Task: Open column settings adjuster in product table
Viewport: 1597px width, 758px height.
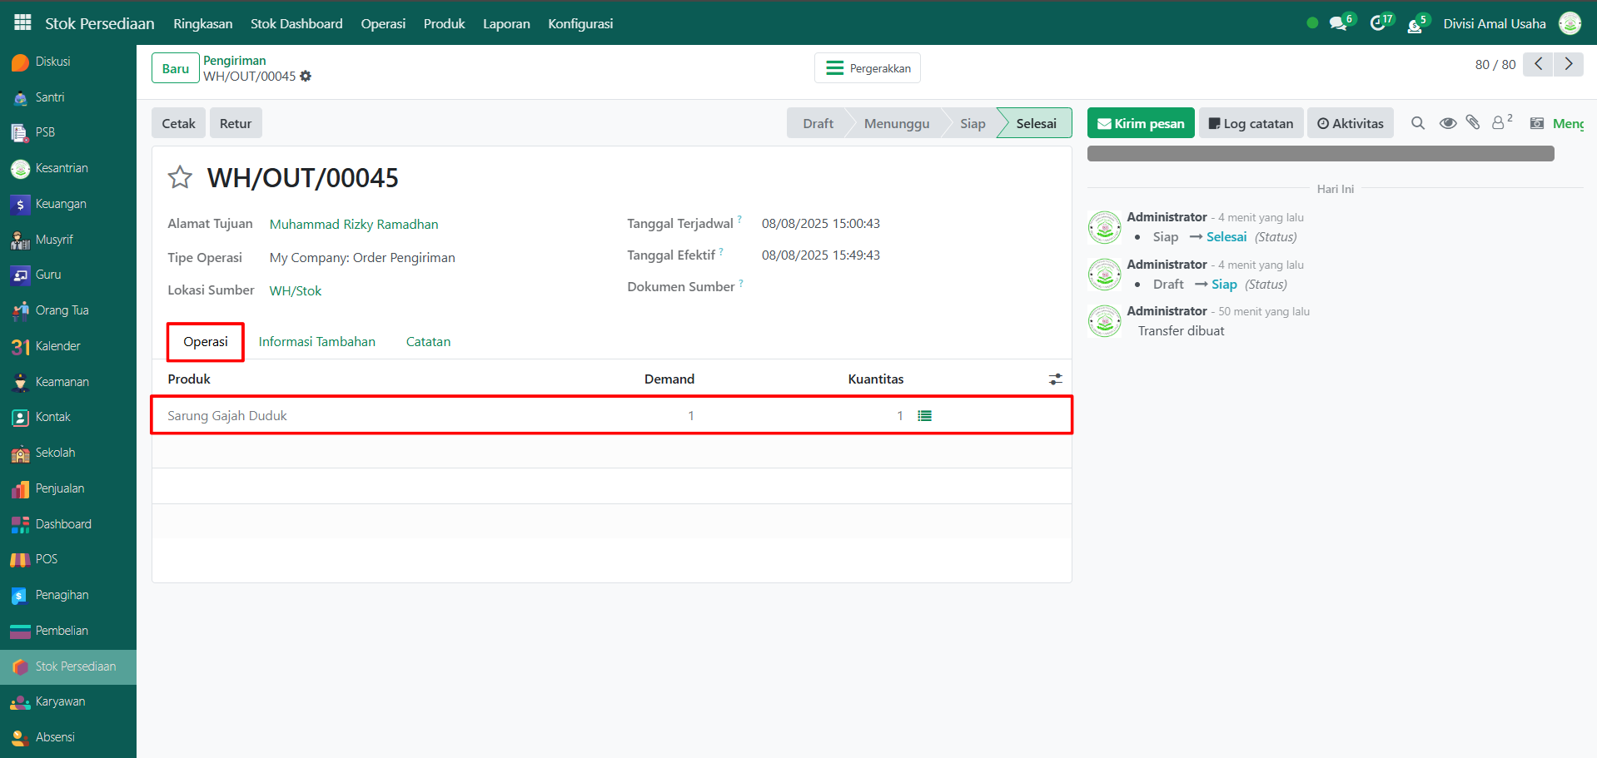Action: click(x=1055, y=379)
